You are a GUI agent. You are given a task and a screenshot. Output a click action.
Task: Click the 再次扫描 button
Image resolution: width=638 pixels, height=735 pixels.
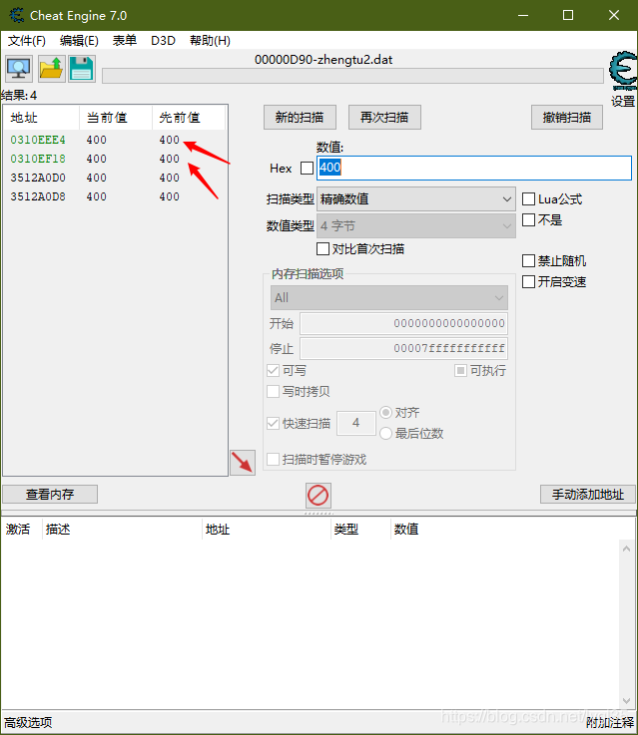pos(384,118)
